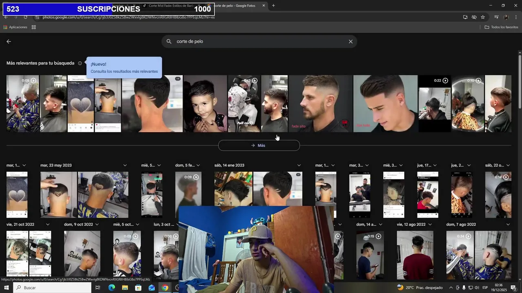Expand the 'vie, 12 ago 2022' date chevron
Viewport: 522px width, 293px height.
click(429, 224)
